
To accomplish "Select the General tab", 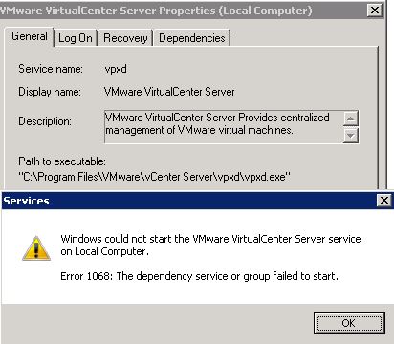I will 30,37.
